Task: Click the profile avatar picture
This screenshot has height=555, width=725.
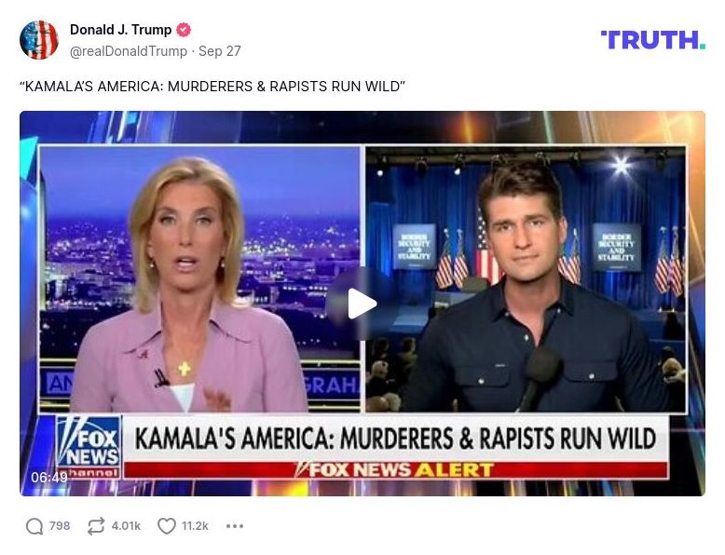Action: pyautogui.click(x=39, y=40)
